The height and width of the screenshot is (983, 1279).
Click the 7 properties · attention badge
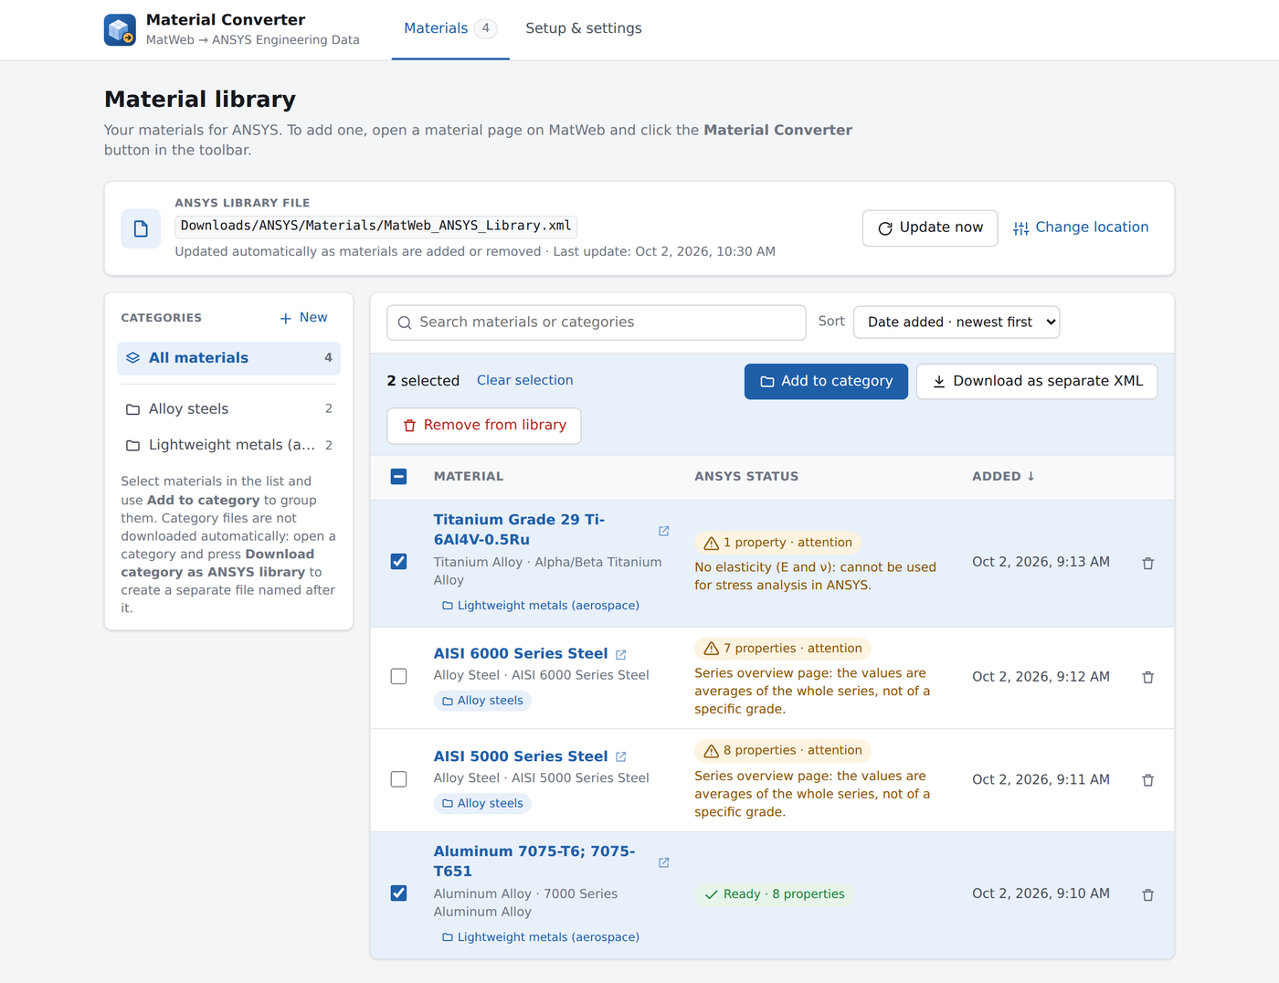coord(783,649)
